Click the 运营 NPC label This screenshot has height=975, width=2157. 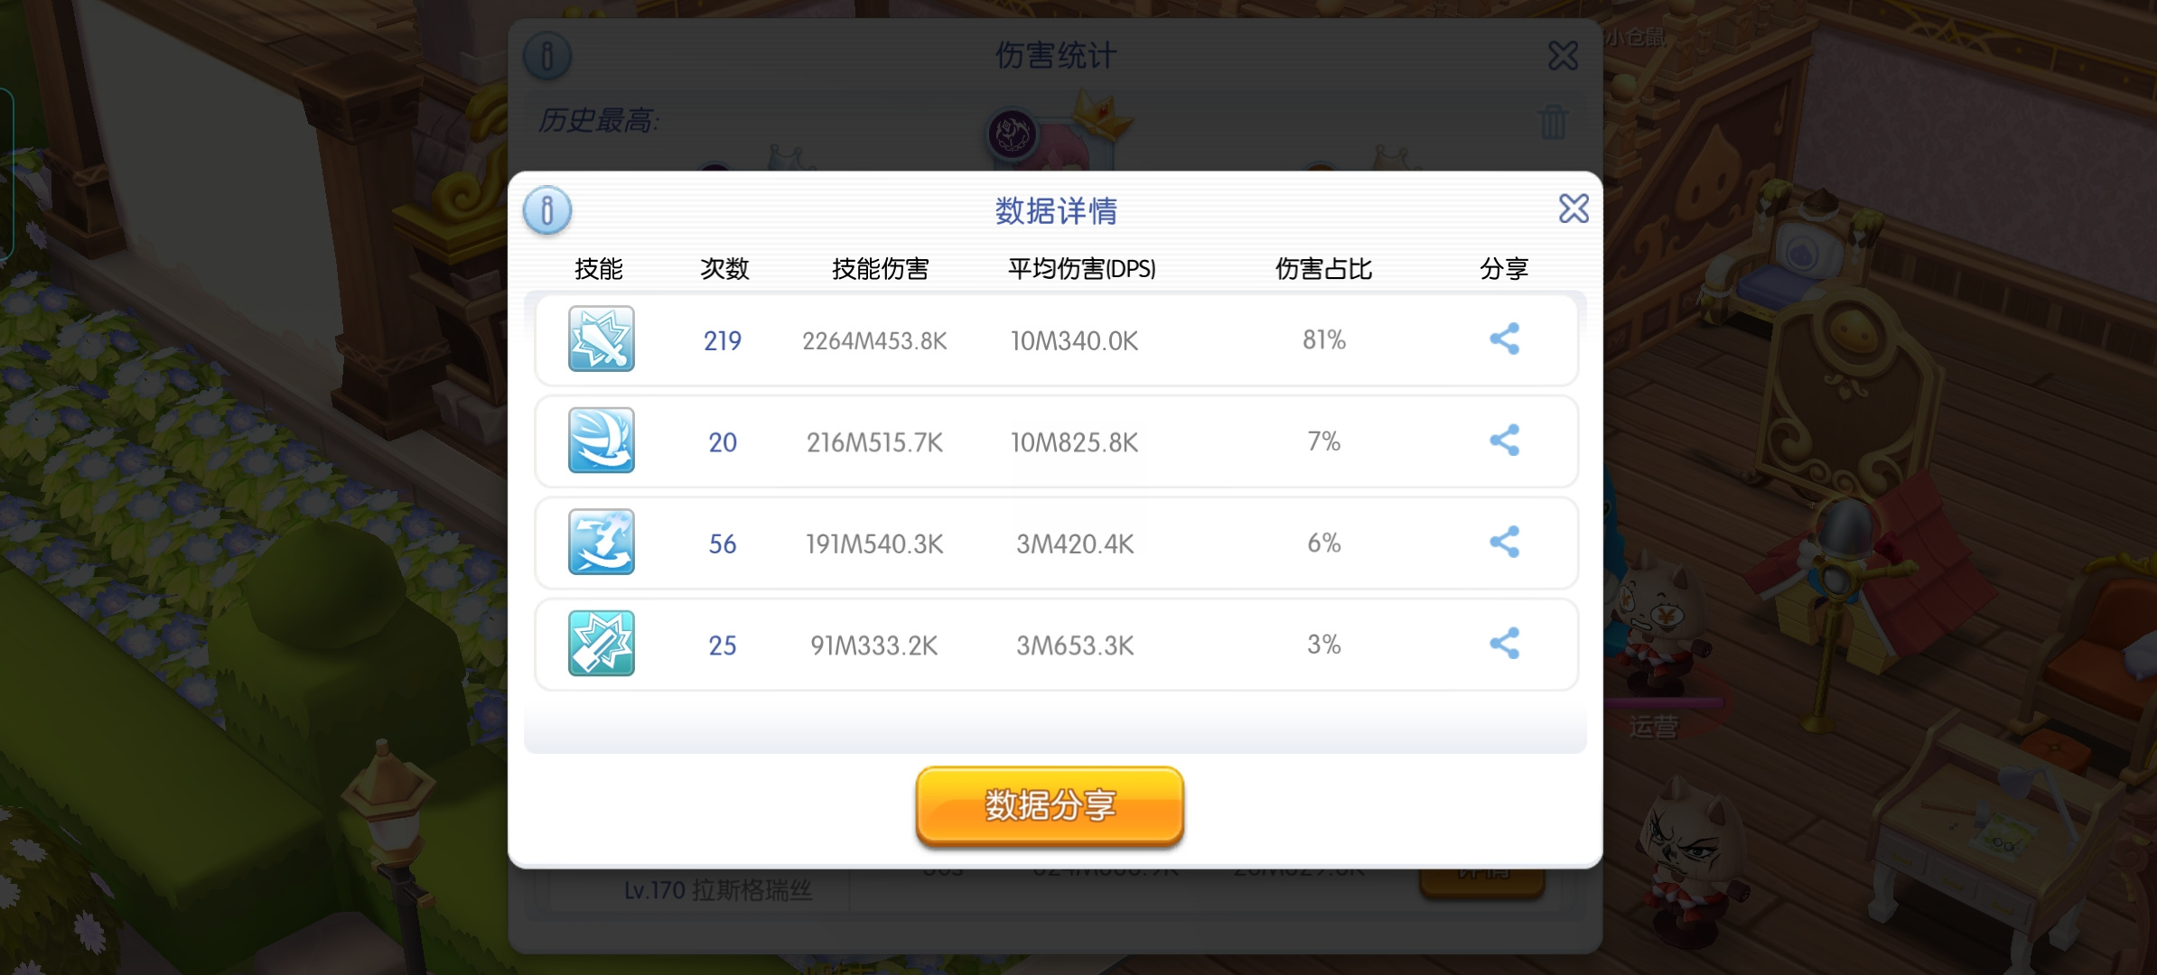pos(1654,728)
